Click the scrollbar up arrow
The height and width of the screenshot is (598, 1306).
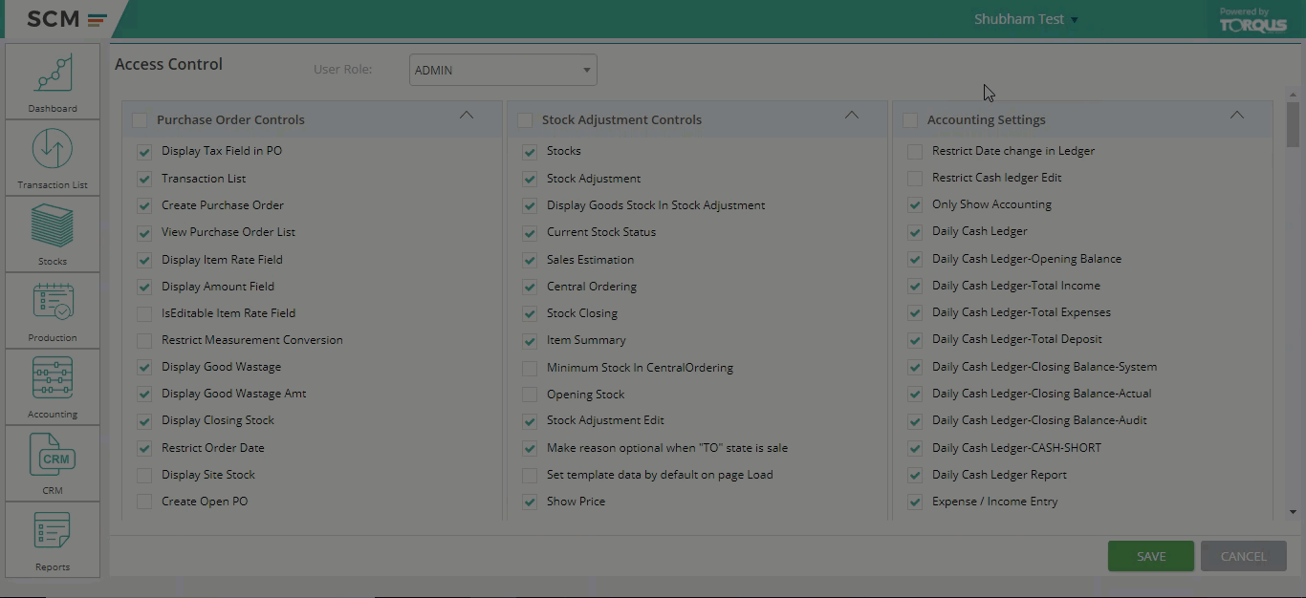1293,95
